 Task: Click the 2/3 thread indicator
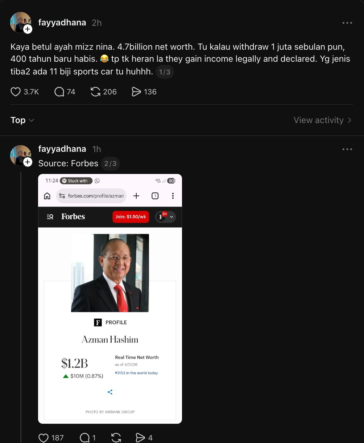click(110, 164)
